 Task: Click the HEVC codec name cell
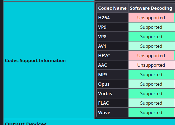pos(112,56)
